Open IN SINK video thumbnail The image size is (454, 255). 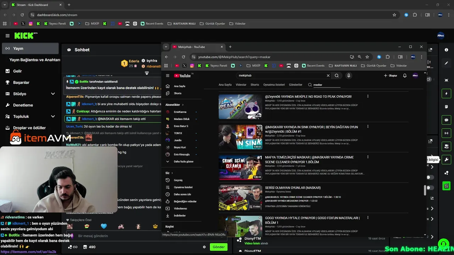coord(240,137)
